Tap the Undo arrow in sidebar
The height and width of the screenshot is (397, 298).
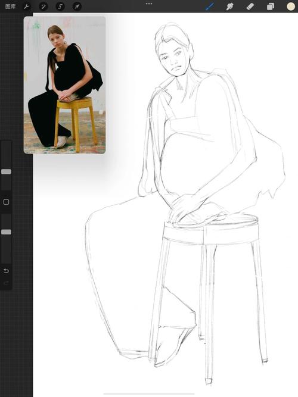[6, 271]
